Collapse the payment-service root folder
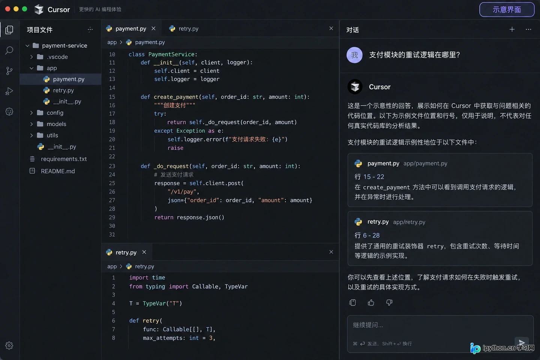 (27, 46)
